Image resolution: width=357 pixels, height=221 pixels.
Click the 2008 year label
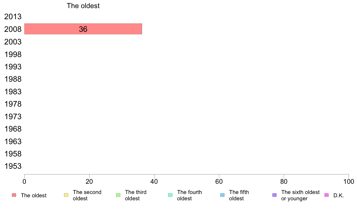click(x=13, y=29)
